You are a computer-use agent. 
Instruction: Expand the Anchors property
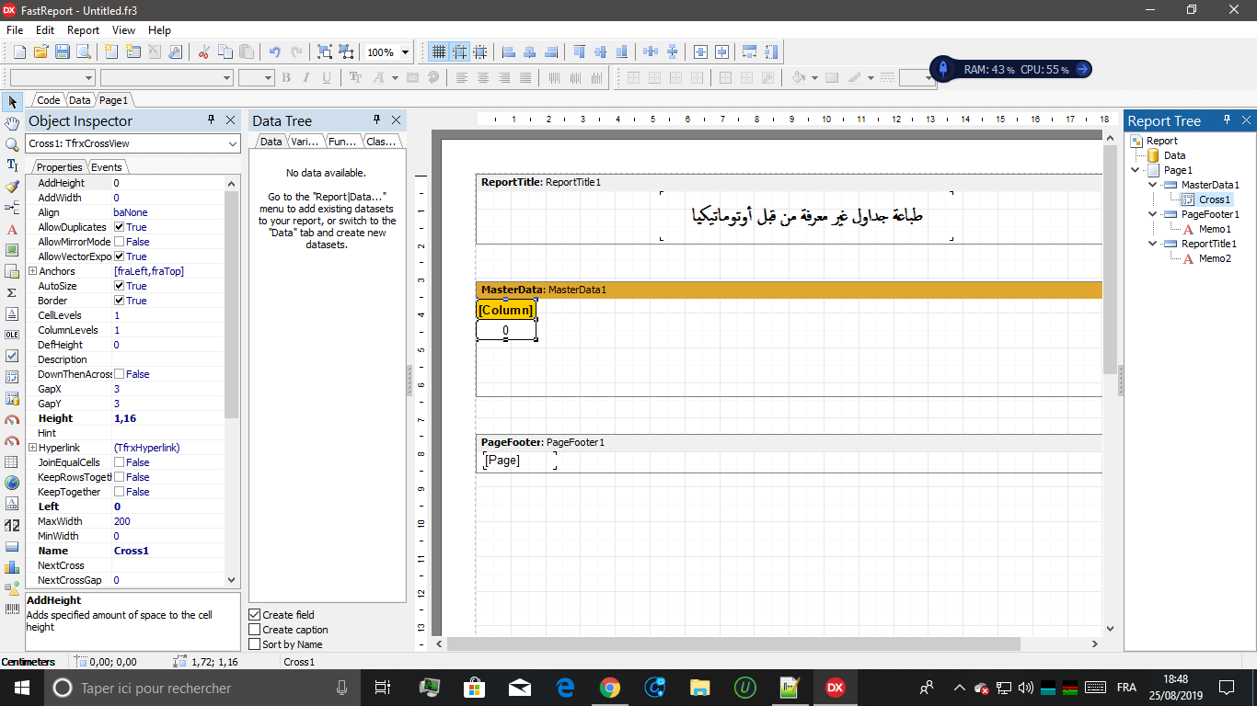32,271
